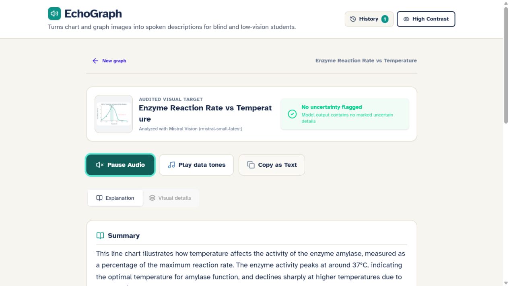Select the Explanation tab
This screenshot has height=286, width=509.
click(x=115, y=198)
